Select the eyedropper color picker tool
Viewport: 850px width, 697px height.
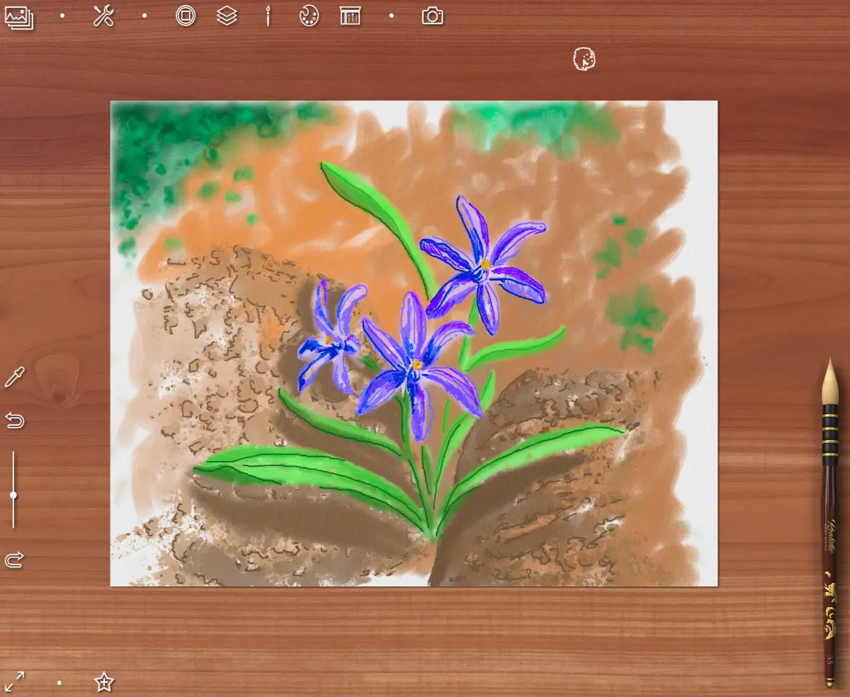pos(14,377)
